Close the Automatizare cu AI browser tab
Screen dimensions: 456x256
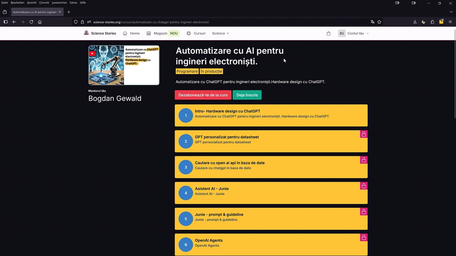[x=60, y=12]
